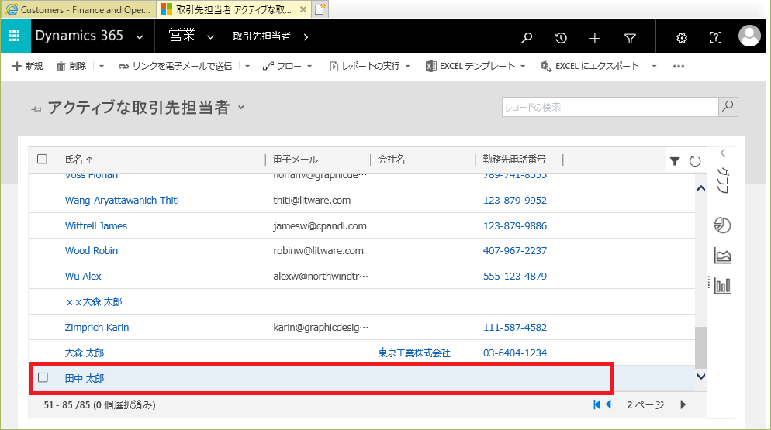Click the new tab icon in browser
Screen dimensions: 771x430
pos(320,9)
